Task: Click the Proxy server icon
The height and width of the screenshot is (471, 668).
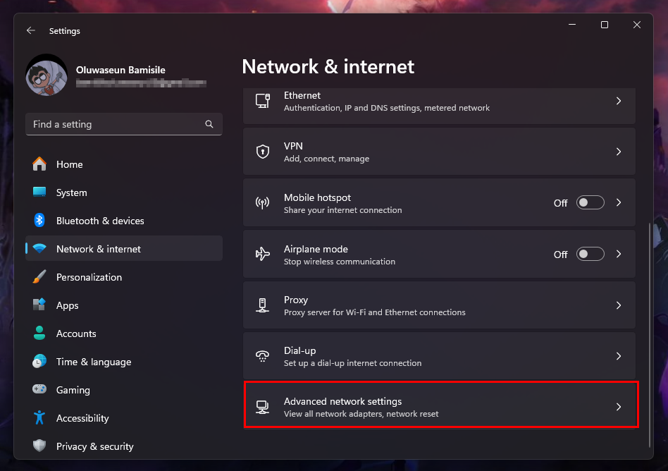Action: tap(263, 305)
